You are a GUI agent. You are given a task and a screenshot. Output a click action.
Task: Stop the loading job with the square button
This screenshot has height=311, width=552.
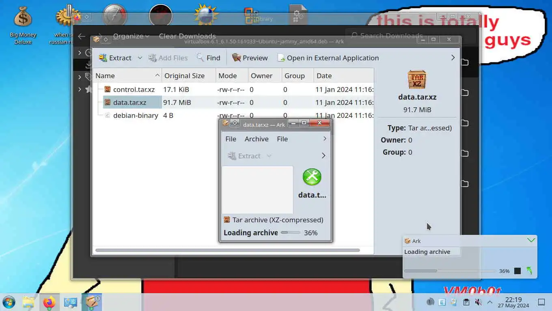pyautogui.click(x=517, y=271)
